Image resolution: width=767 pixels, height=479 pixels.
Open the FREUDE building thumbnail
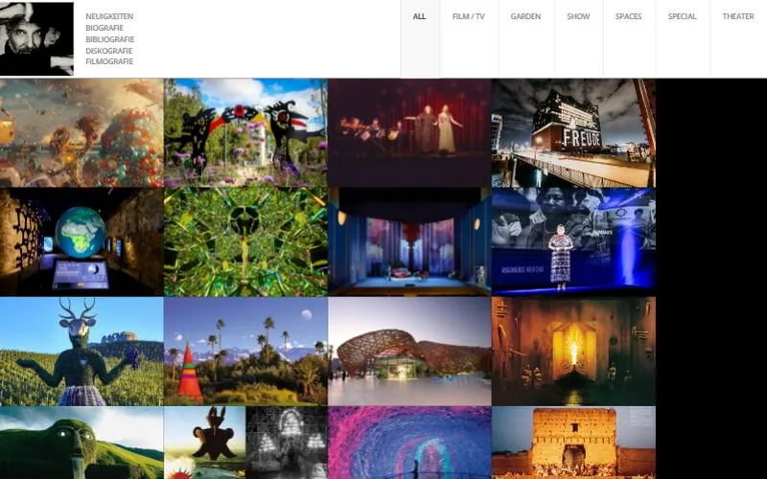click(573, 133)
